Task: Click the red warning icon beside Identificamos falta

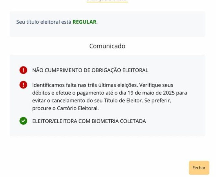Action: tap(23, 85)
